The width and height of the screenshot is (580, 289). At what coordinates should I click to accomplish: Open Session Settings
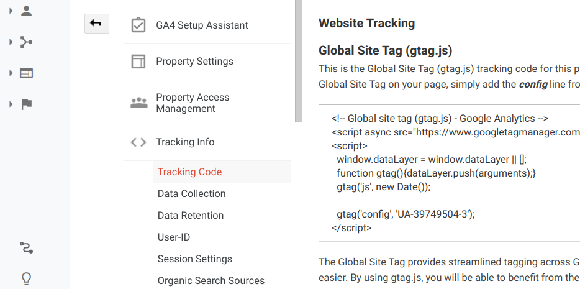tap(195, 259)
